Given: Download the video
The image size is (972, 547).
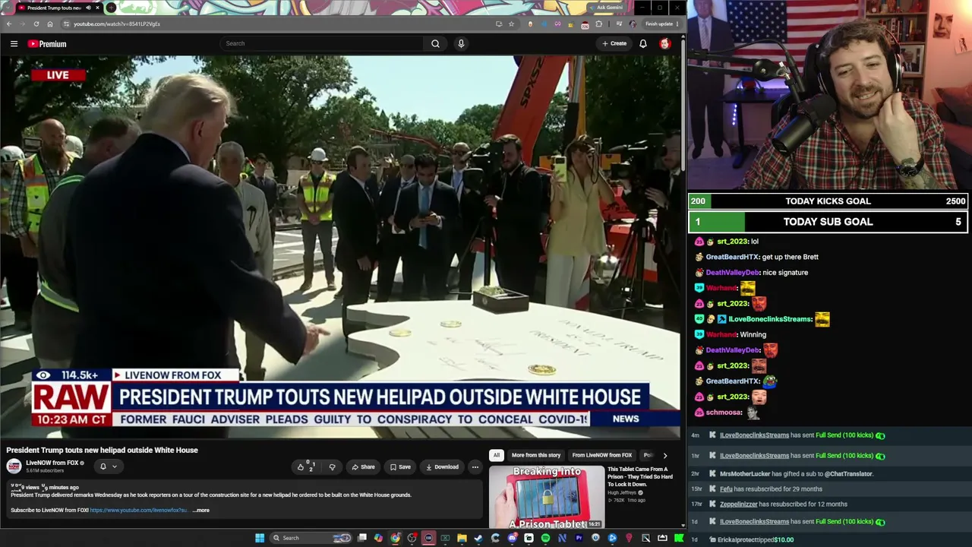Looking at the screenshot, I should (442, 467).
